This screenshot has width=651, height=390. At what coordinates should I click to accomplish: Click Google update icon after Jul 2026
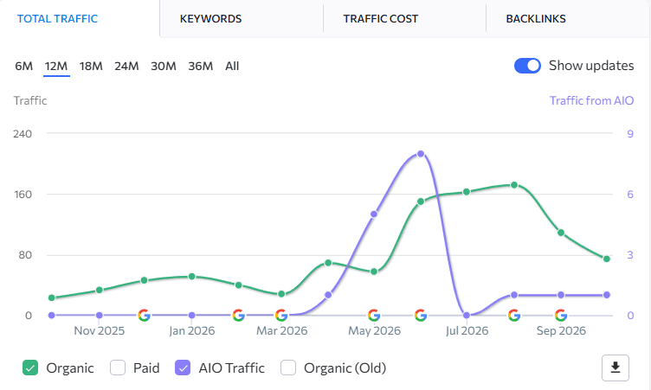(514, 316)
